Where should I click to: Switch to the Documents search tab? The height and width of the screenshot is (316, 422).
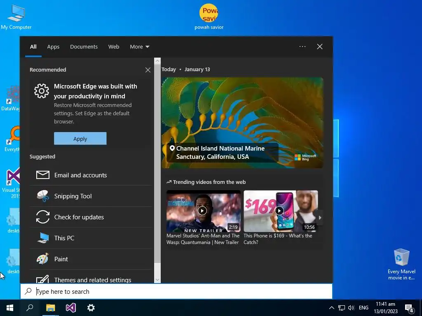(84, 46)
